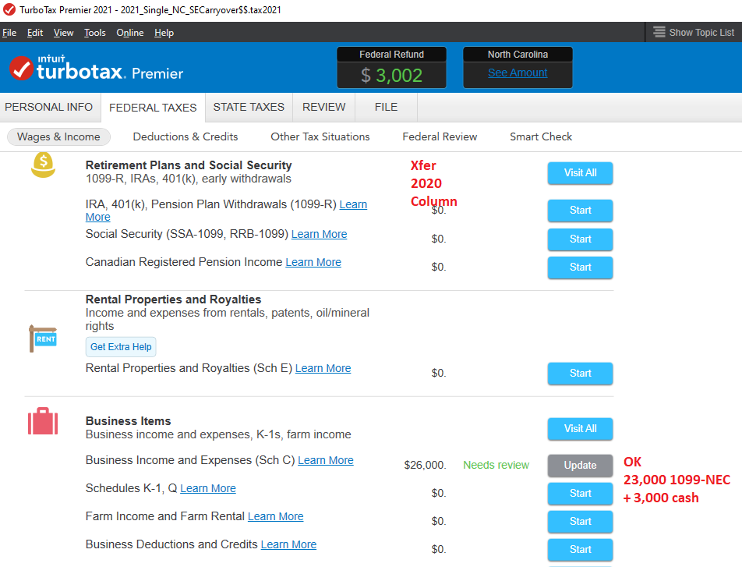Open the Federal Review section
Viewport: 742px width, 567px height.
tap(440, 137)
